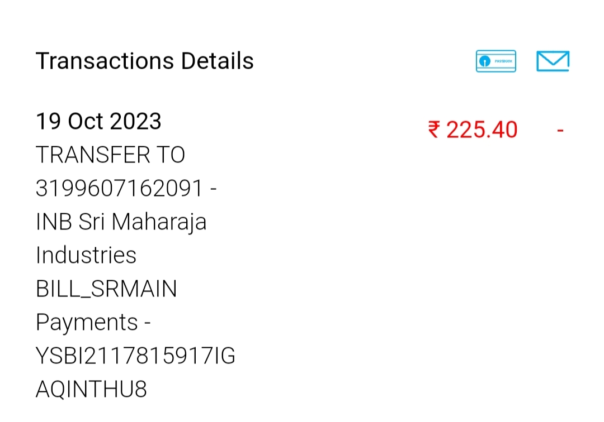Screen dimensions: 604x422
Task: Tap the Industries text line
Action: (x=86, y=255)
